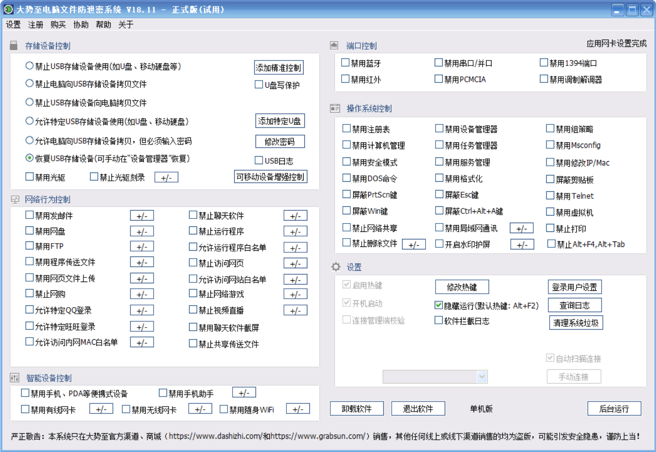Click the port control section icon

coord(334,46)
